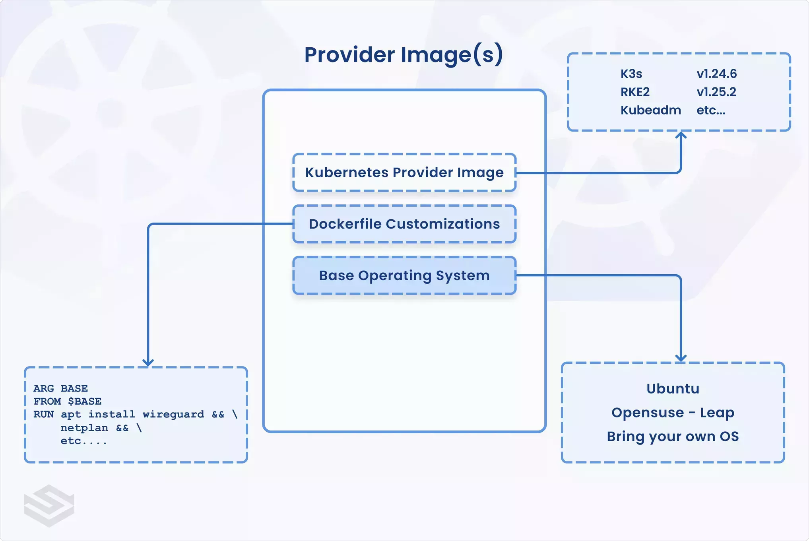Click the Dockerfile Customizations node icon
This screenshot has height=541, width=809.
398,224
